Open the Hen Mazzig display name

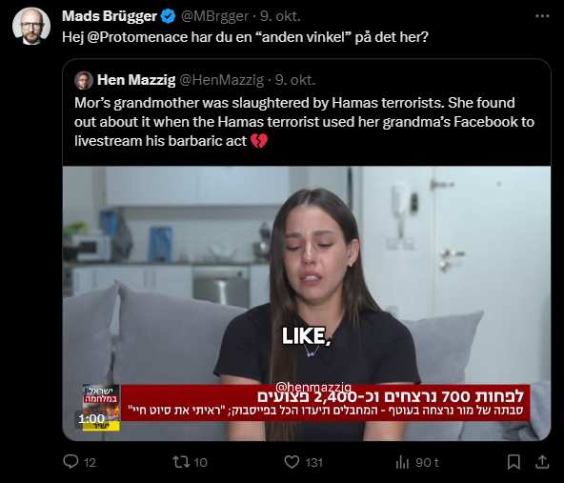tap(136, 80)
